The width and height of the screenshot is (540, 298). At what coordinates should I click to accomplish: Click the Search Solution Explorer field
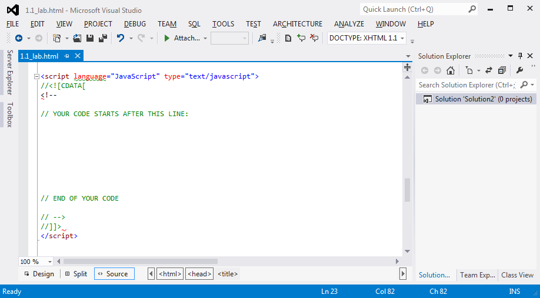point(466,85)
